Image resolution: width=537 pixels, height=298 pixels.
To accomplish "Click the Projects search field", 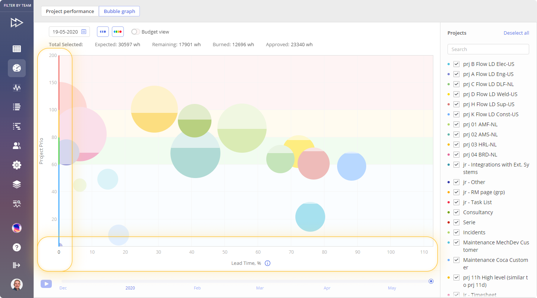I will pos(488,49).
